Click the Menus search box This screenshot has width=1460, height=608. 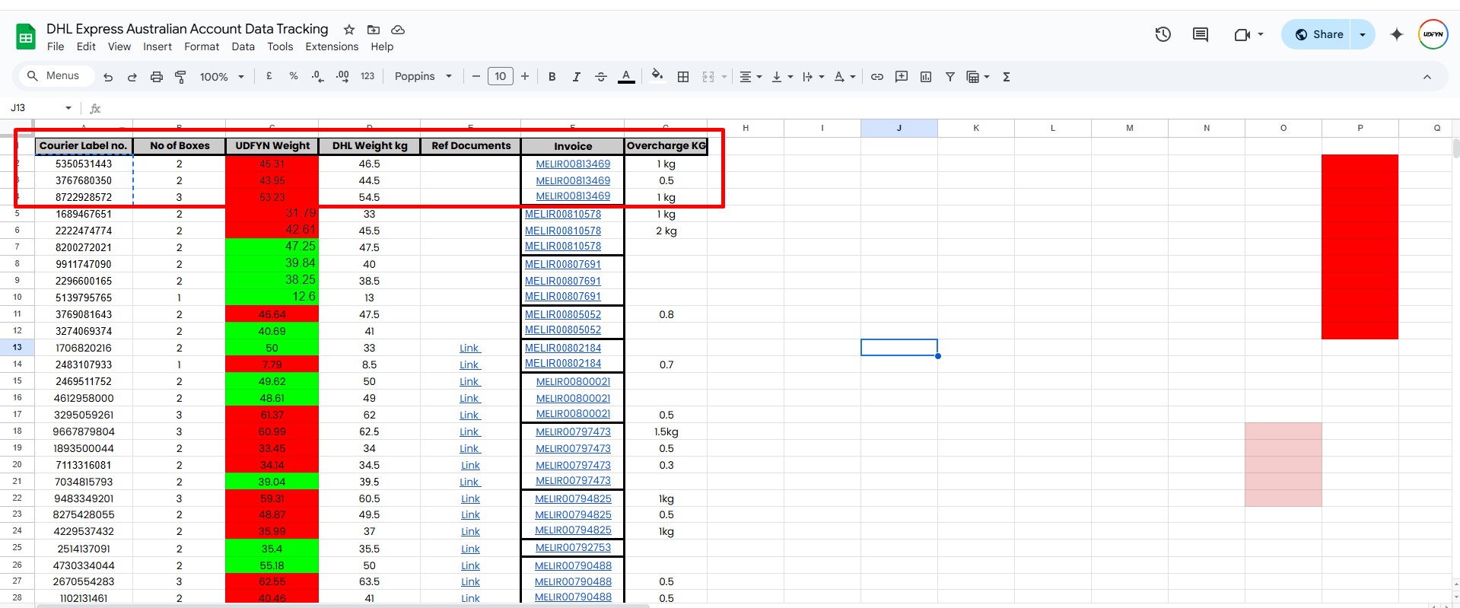pos(56,76)
